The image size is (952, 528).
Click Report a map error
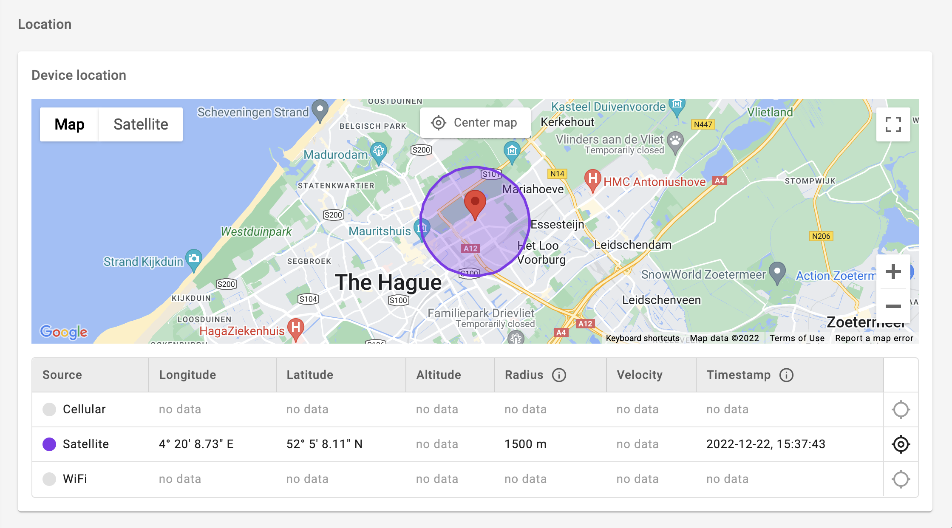(874, 338)
